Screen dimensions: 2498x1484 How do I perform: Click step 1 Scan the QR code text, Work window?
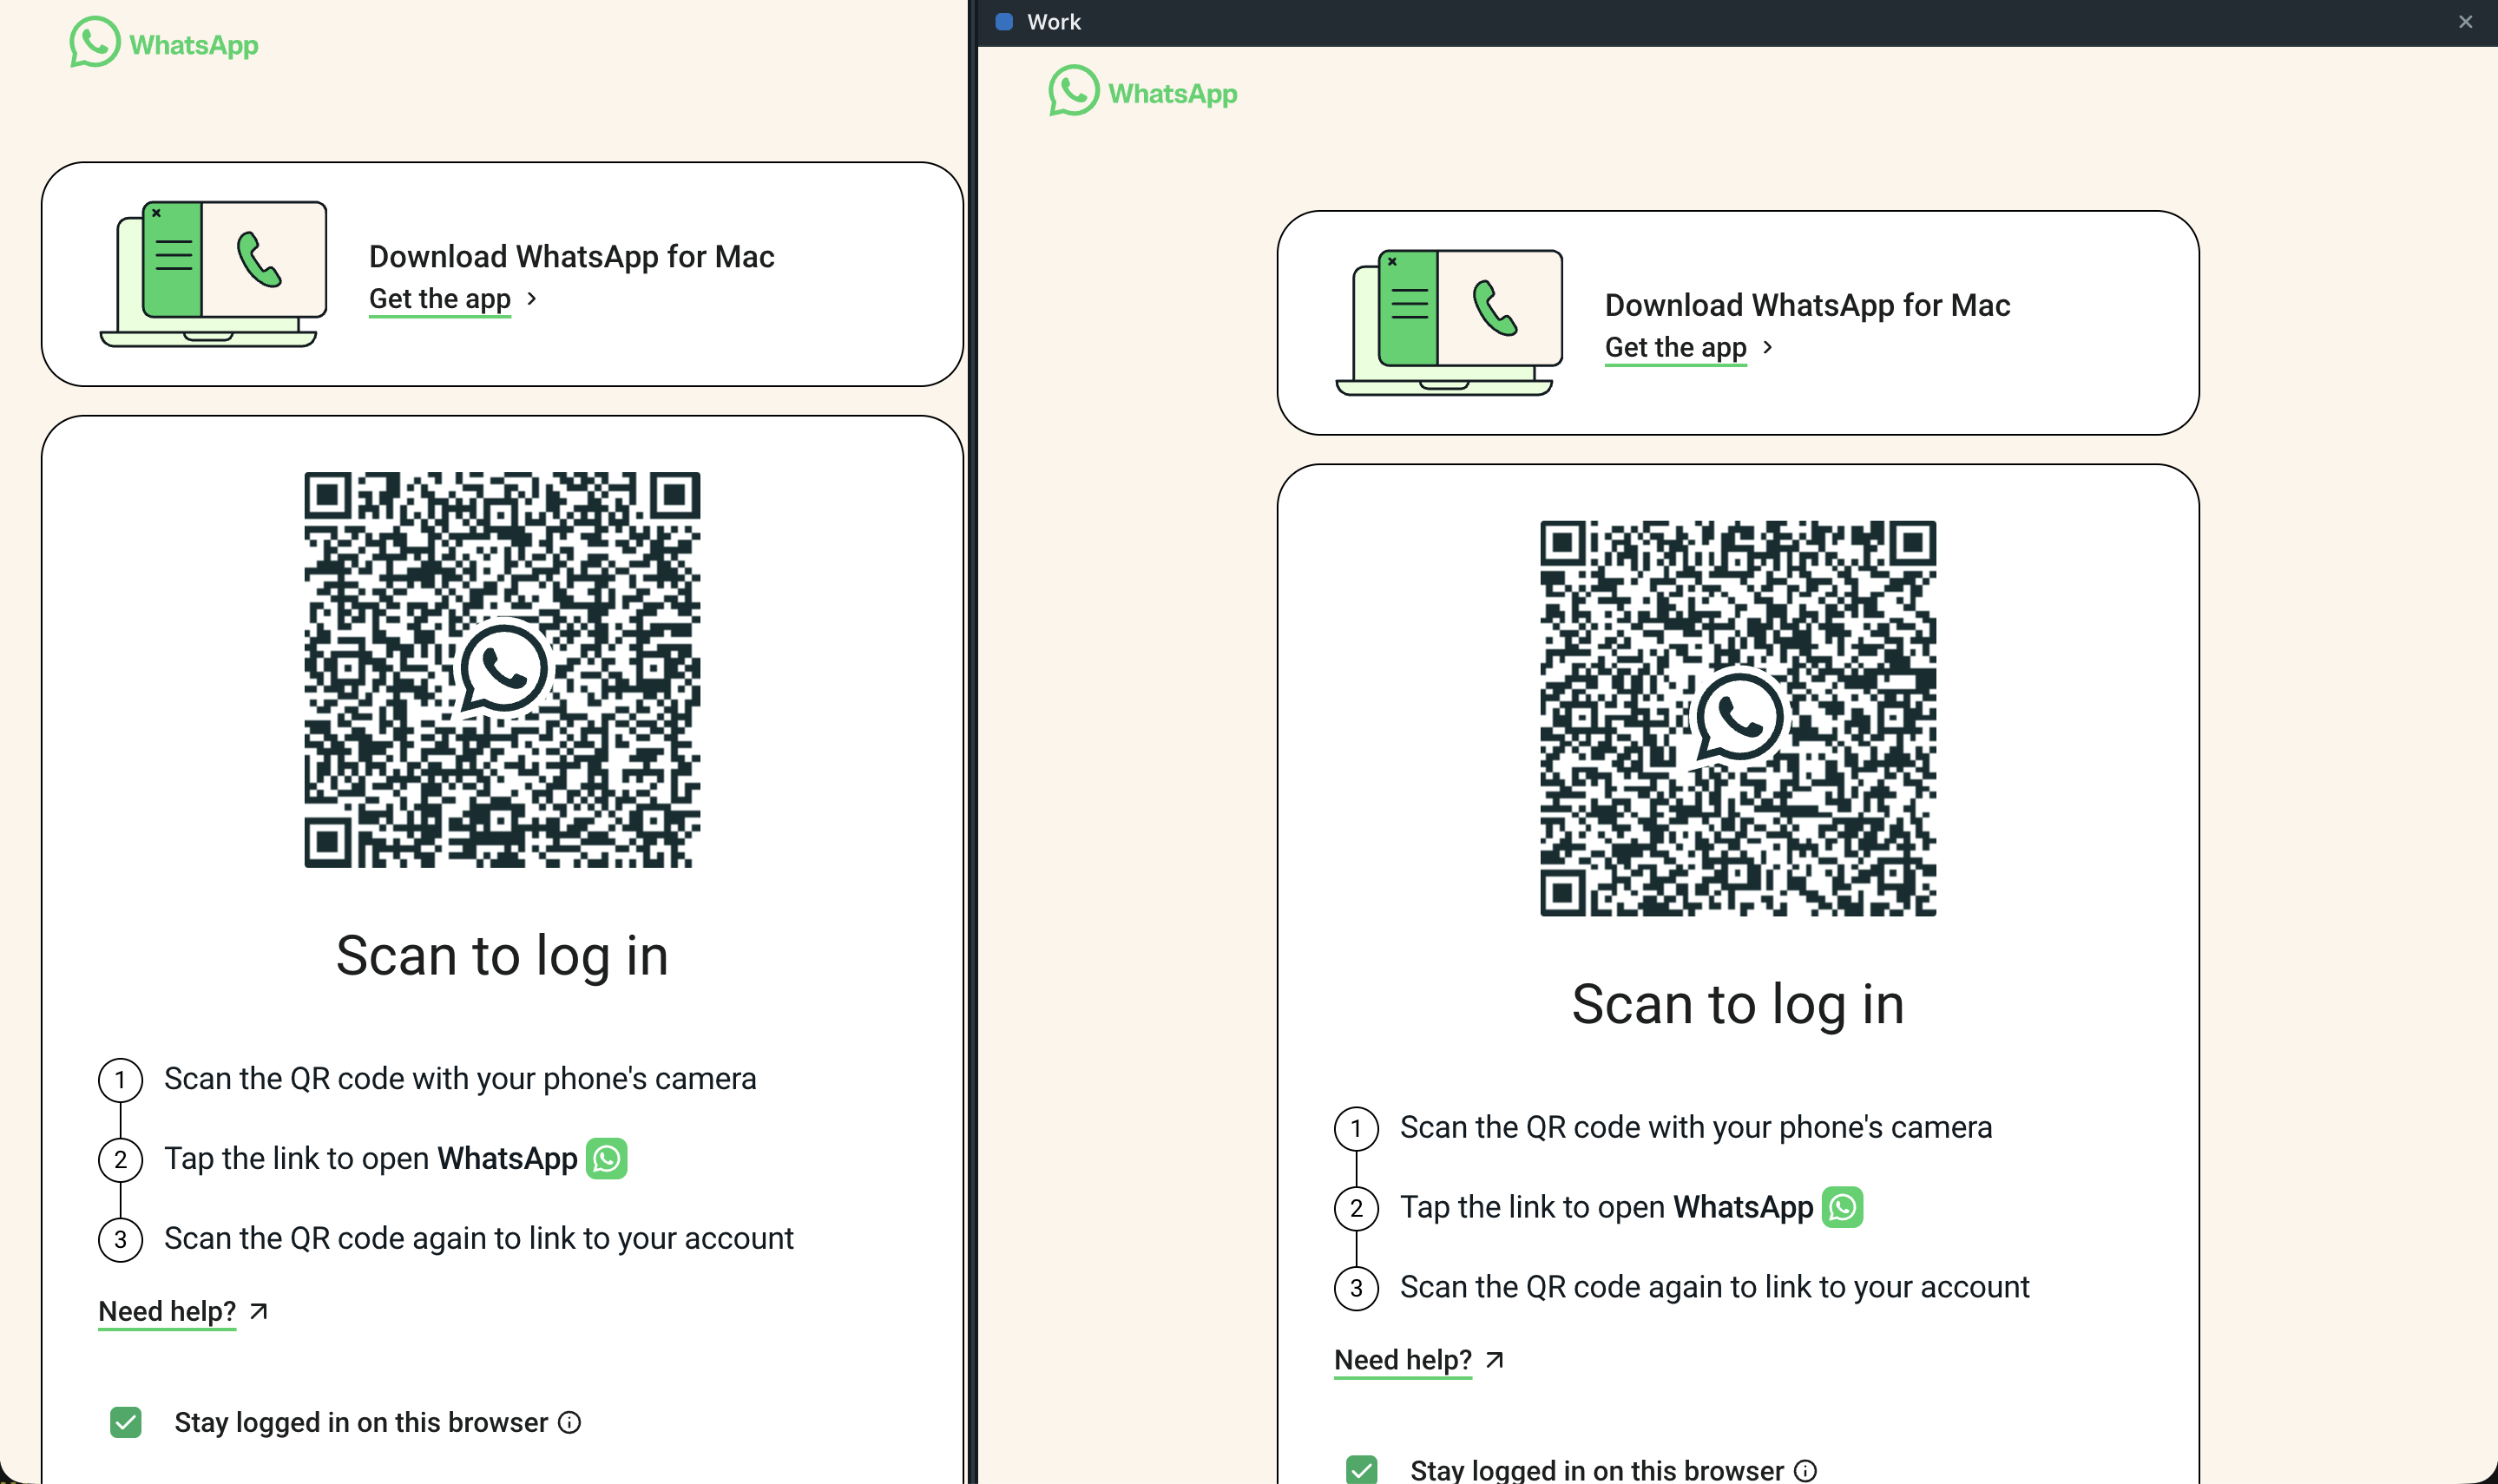[x=1696, y=1128]
